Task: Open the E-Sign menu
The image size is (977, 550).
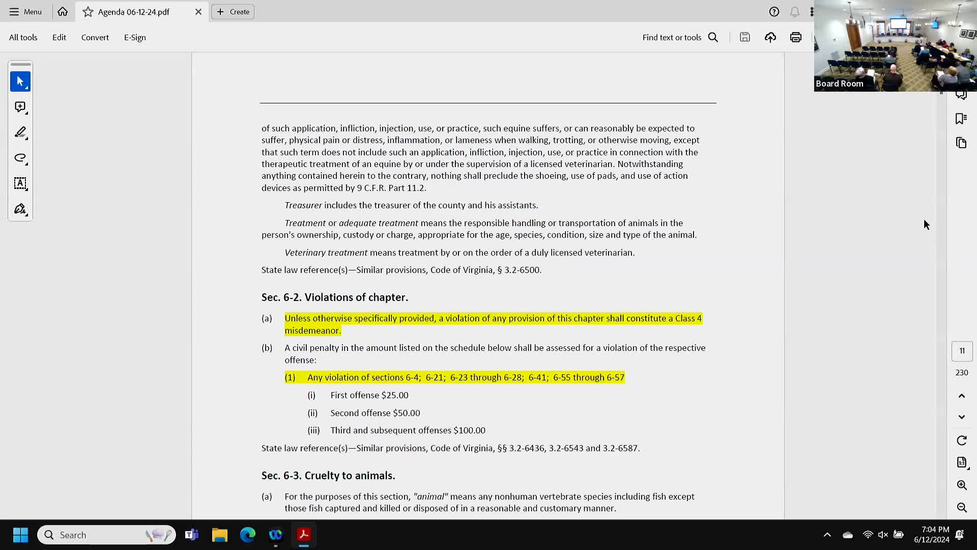Action: pos(135,37)
